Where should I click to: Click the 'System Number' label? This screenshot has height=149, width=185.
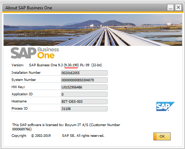click(x=24, y=80)
